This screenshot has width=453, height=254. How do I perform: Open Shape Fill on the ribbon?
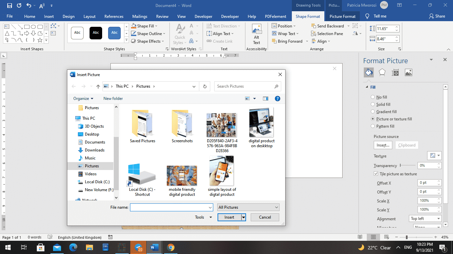pyautogui.click(x=145, y=26)
